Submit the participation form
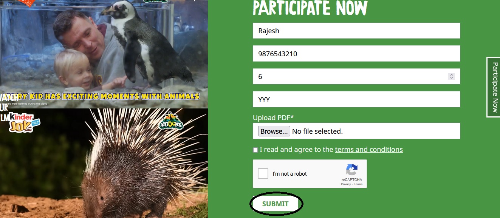This screenshot has height=218, width=500. [x=276, y=204]
